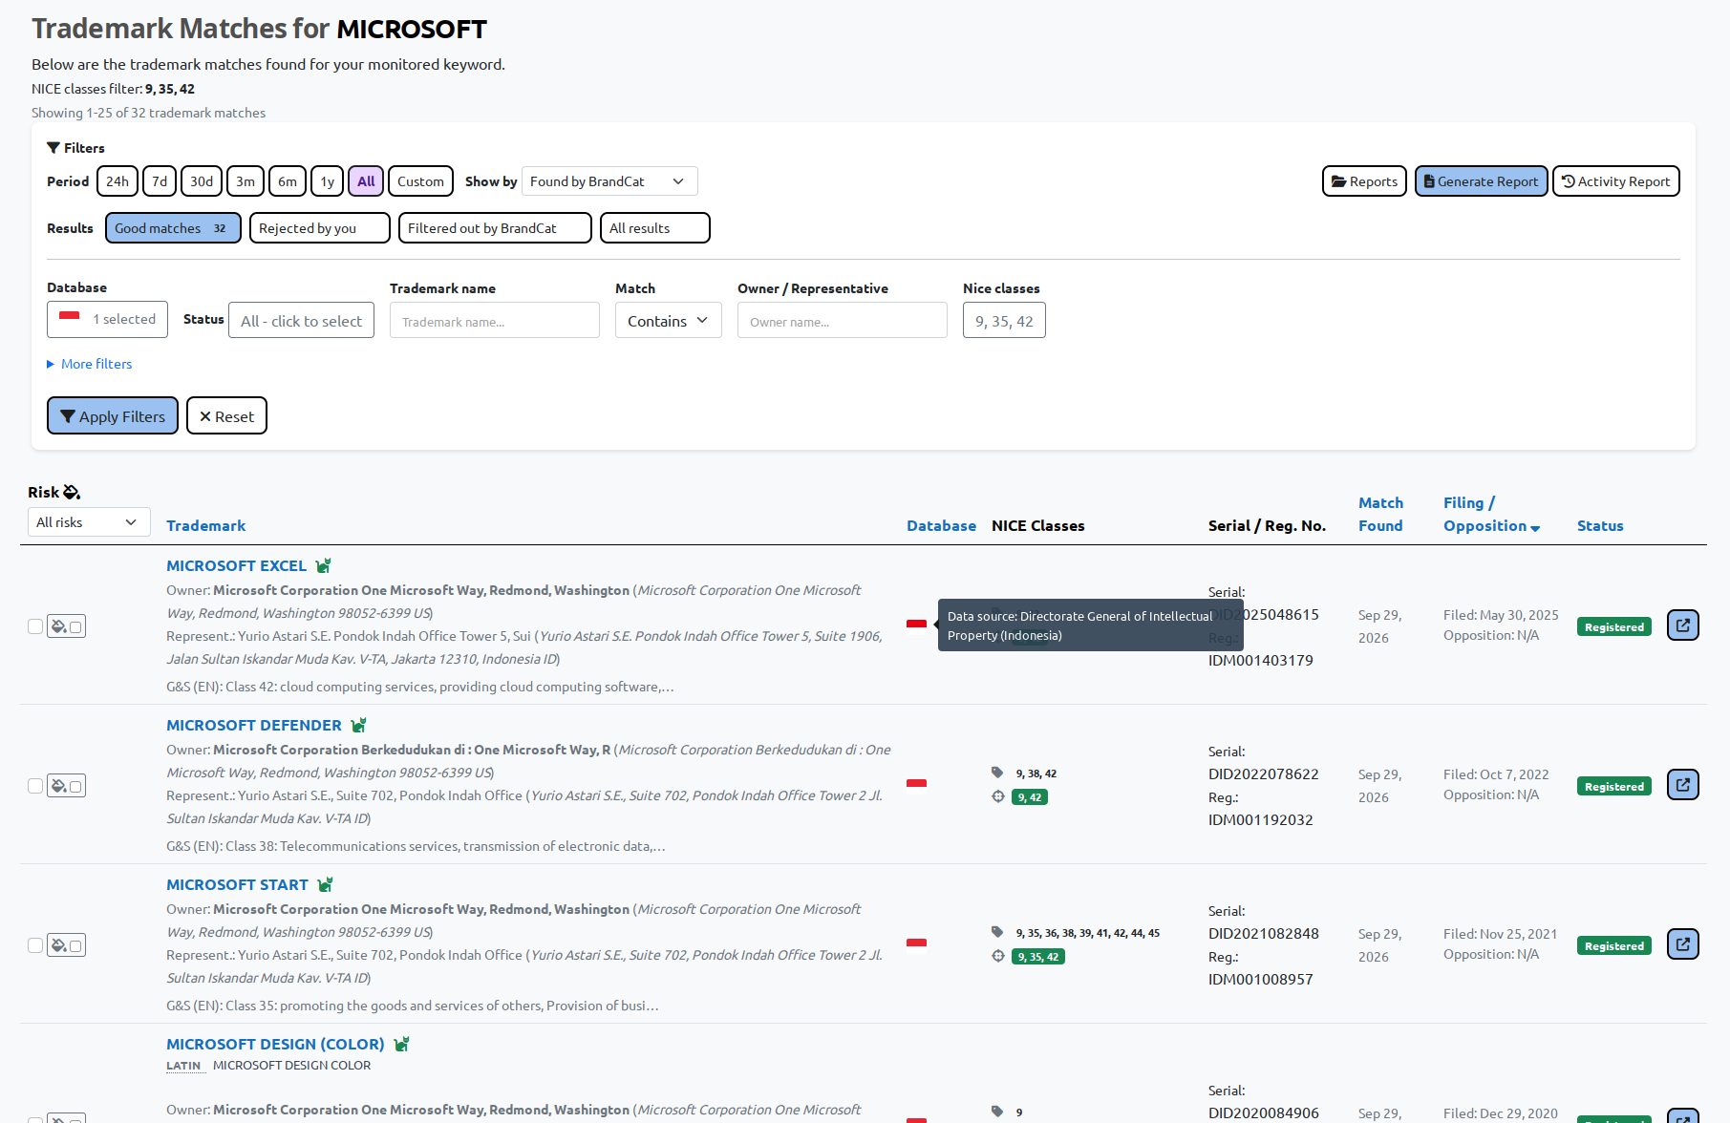Select the 24h period

(117, 181)
